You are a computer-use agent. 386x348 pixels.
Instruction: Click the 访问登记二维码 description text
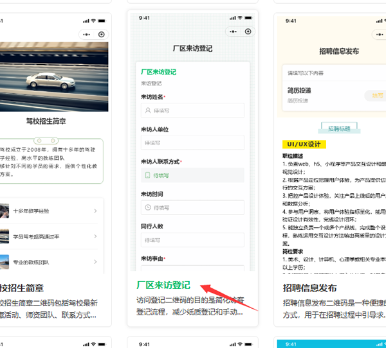coord(190,306)
